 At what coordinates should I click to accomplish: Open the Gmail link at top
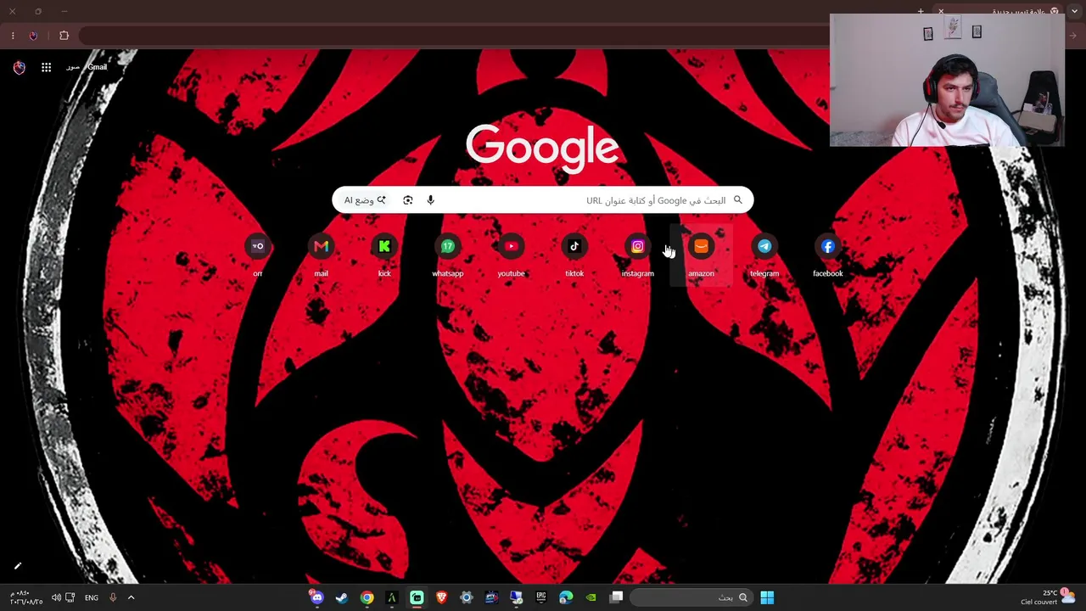pyautogui.click(x=97, y=67)
